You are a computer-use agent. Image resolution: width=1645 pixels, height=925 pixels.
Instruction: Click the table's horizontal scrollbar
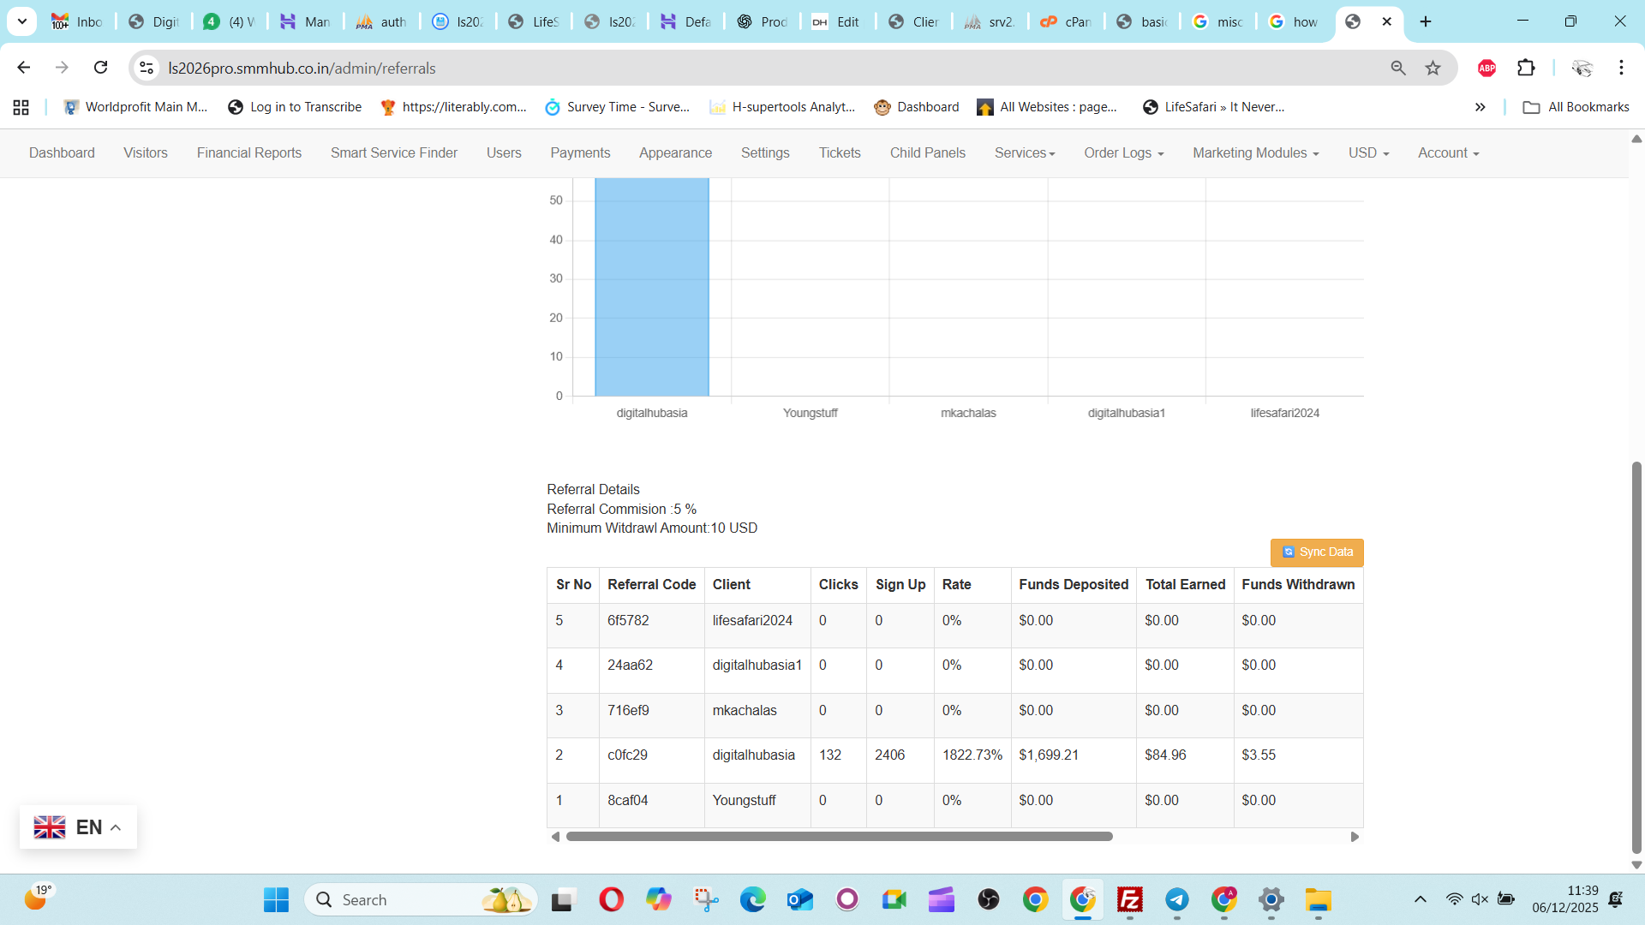(x=839, y=837)
